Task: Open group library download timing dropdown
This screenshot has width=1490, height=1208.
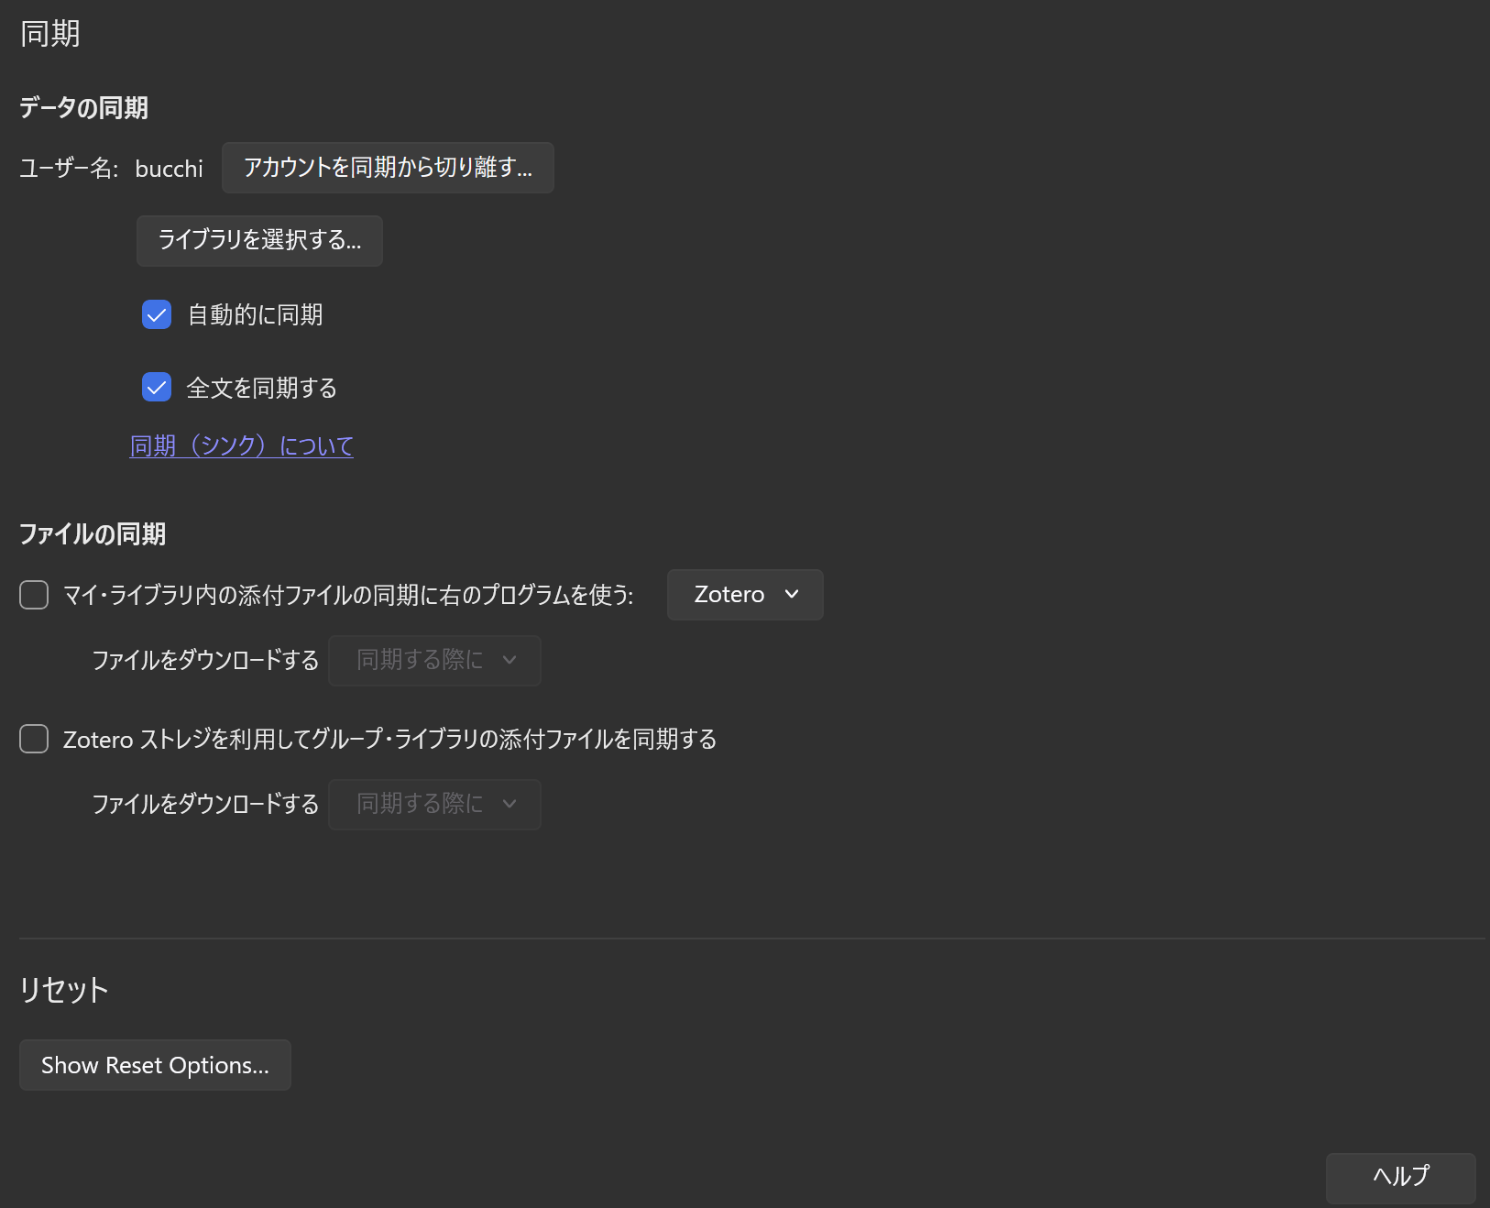Action: (434, 805)
